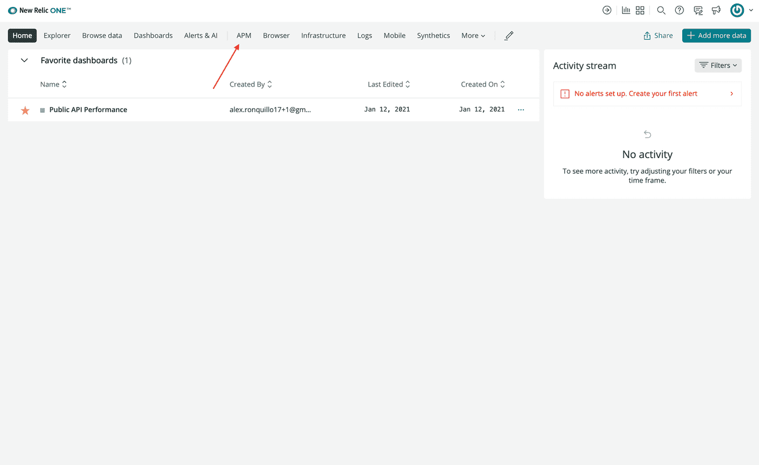Expand the user menu chevron beside avatar

point(751,10)
